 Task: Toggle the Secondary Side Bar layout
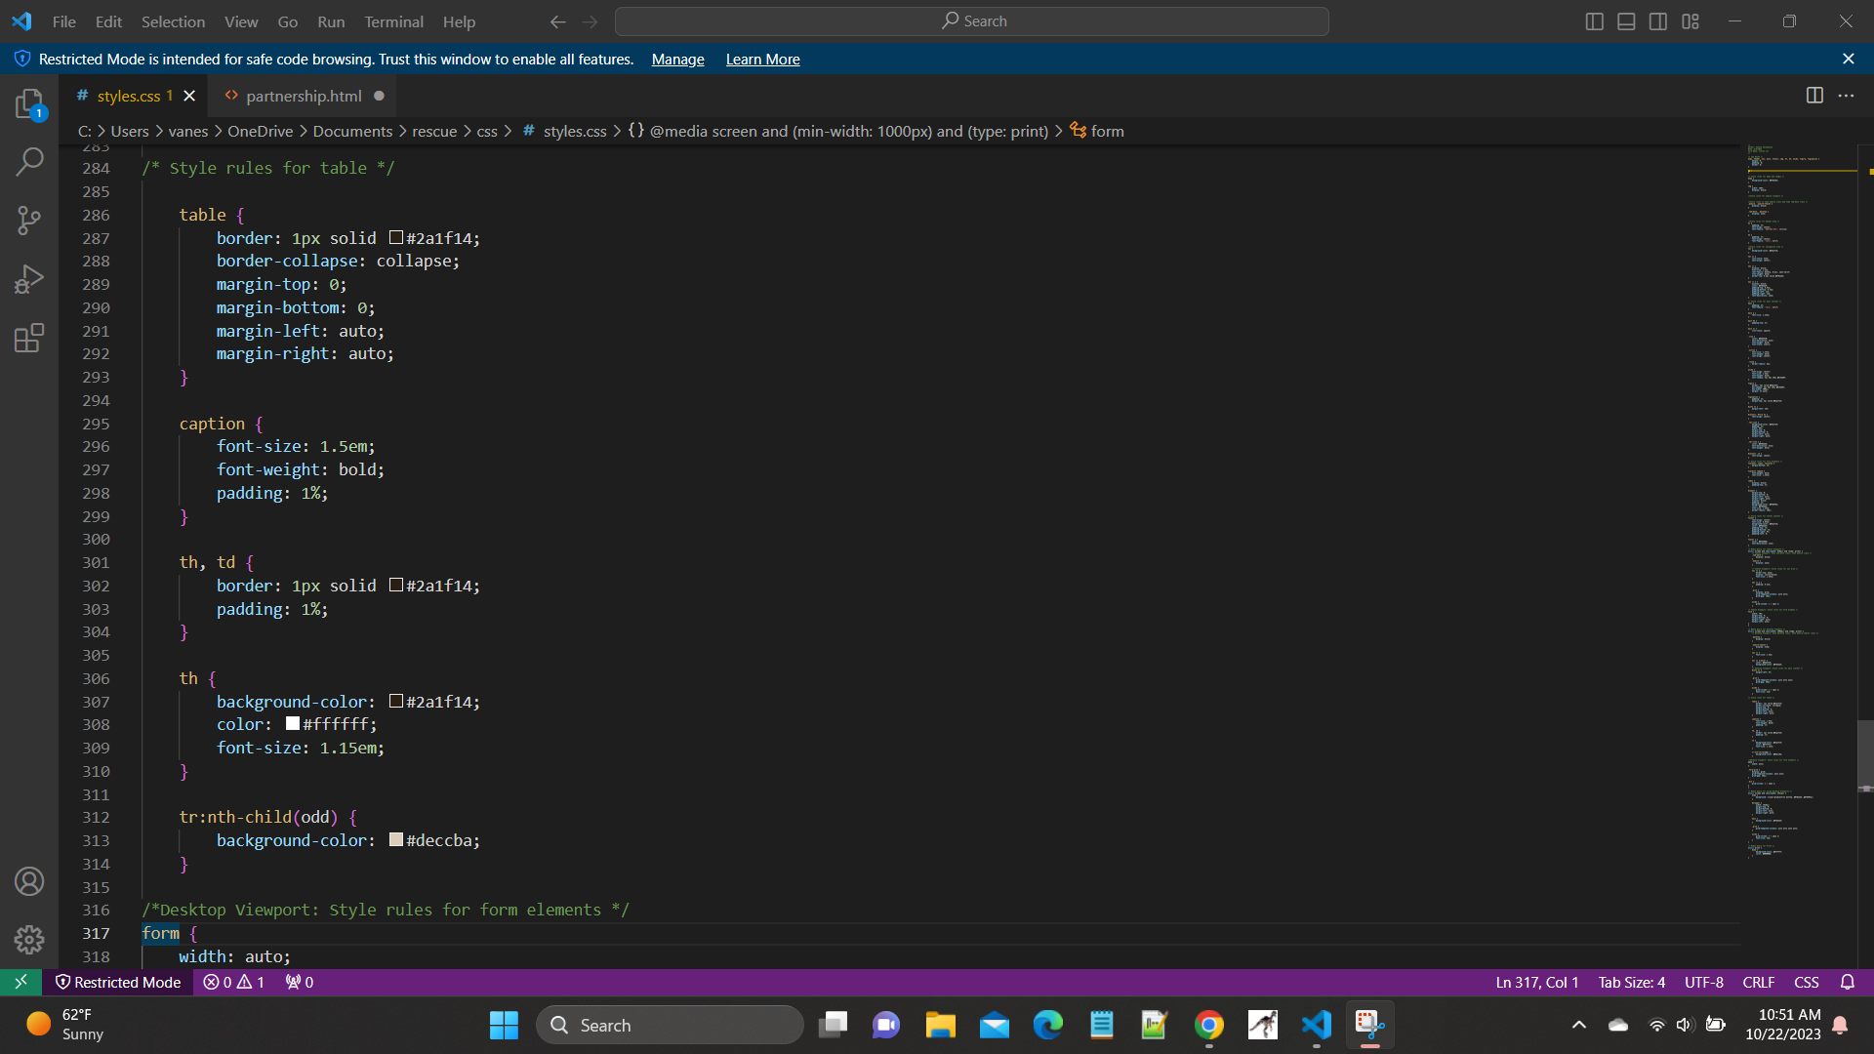click(1658, 21)
